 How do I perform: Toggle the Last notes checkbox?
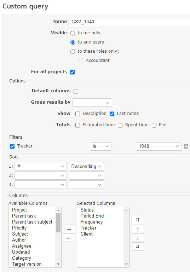(112, 114)
